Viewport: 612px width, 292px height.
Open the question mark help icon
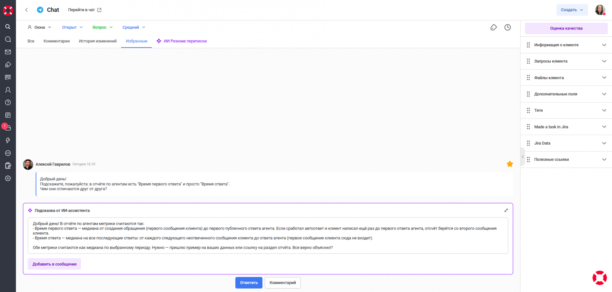click(x=8, y=103)
